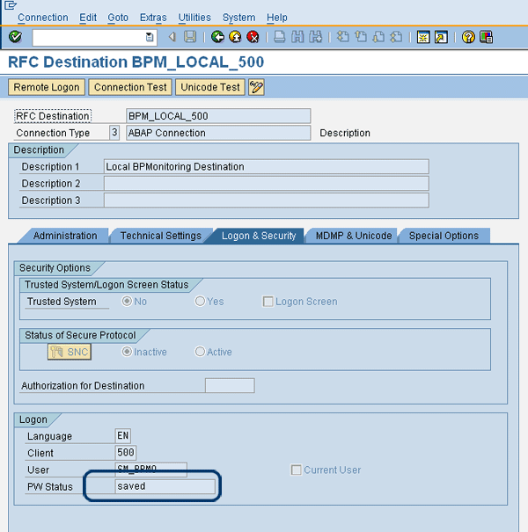The height and width of the screenshot is (532, 528).
Task: Click the red Cancel icon
Action: coord(253,37)
